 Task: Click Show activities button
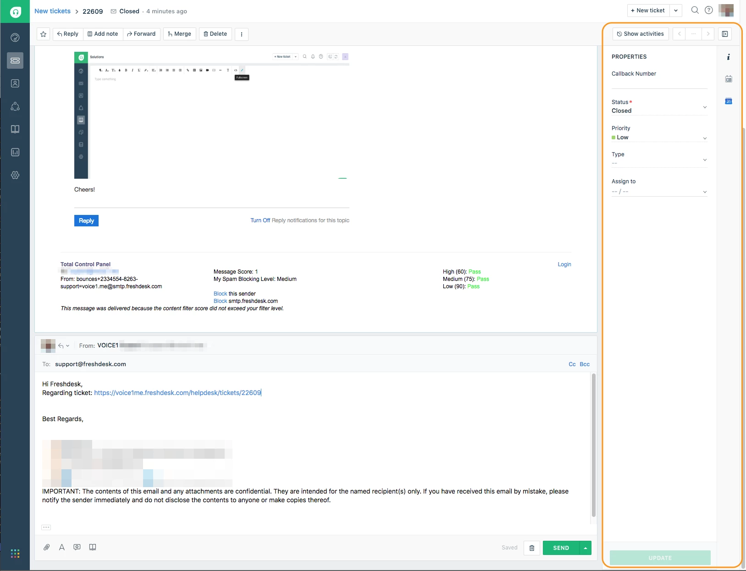(641, 34)
